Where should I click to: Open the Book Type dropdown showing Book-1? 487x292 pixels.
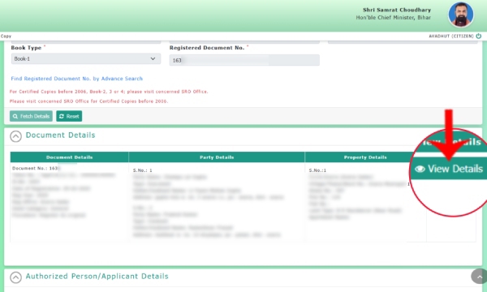tap(86, 58)
